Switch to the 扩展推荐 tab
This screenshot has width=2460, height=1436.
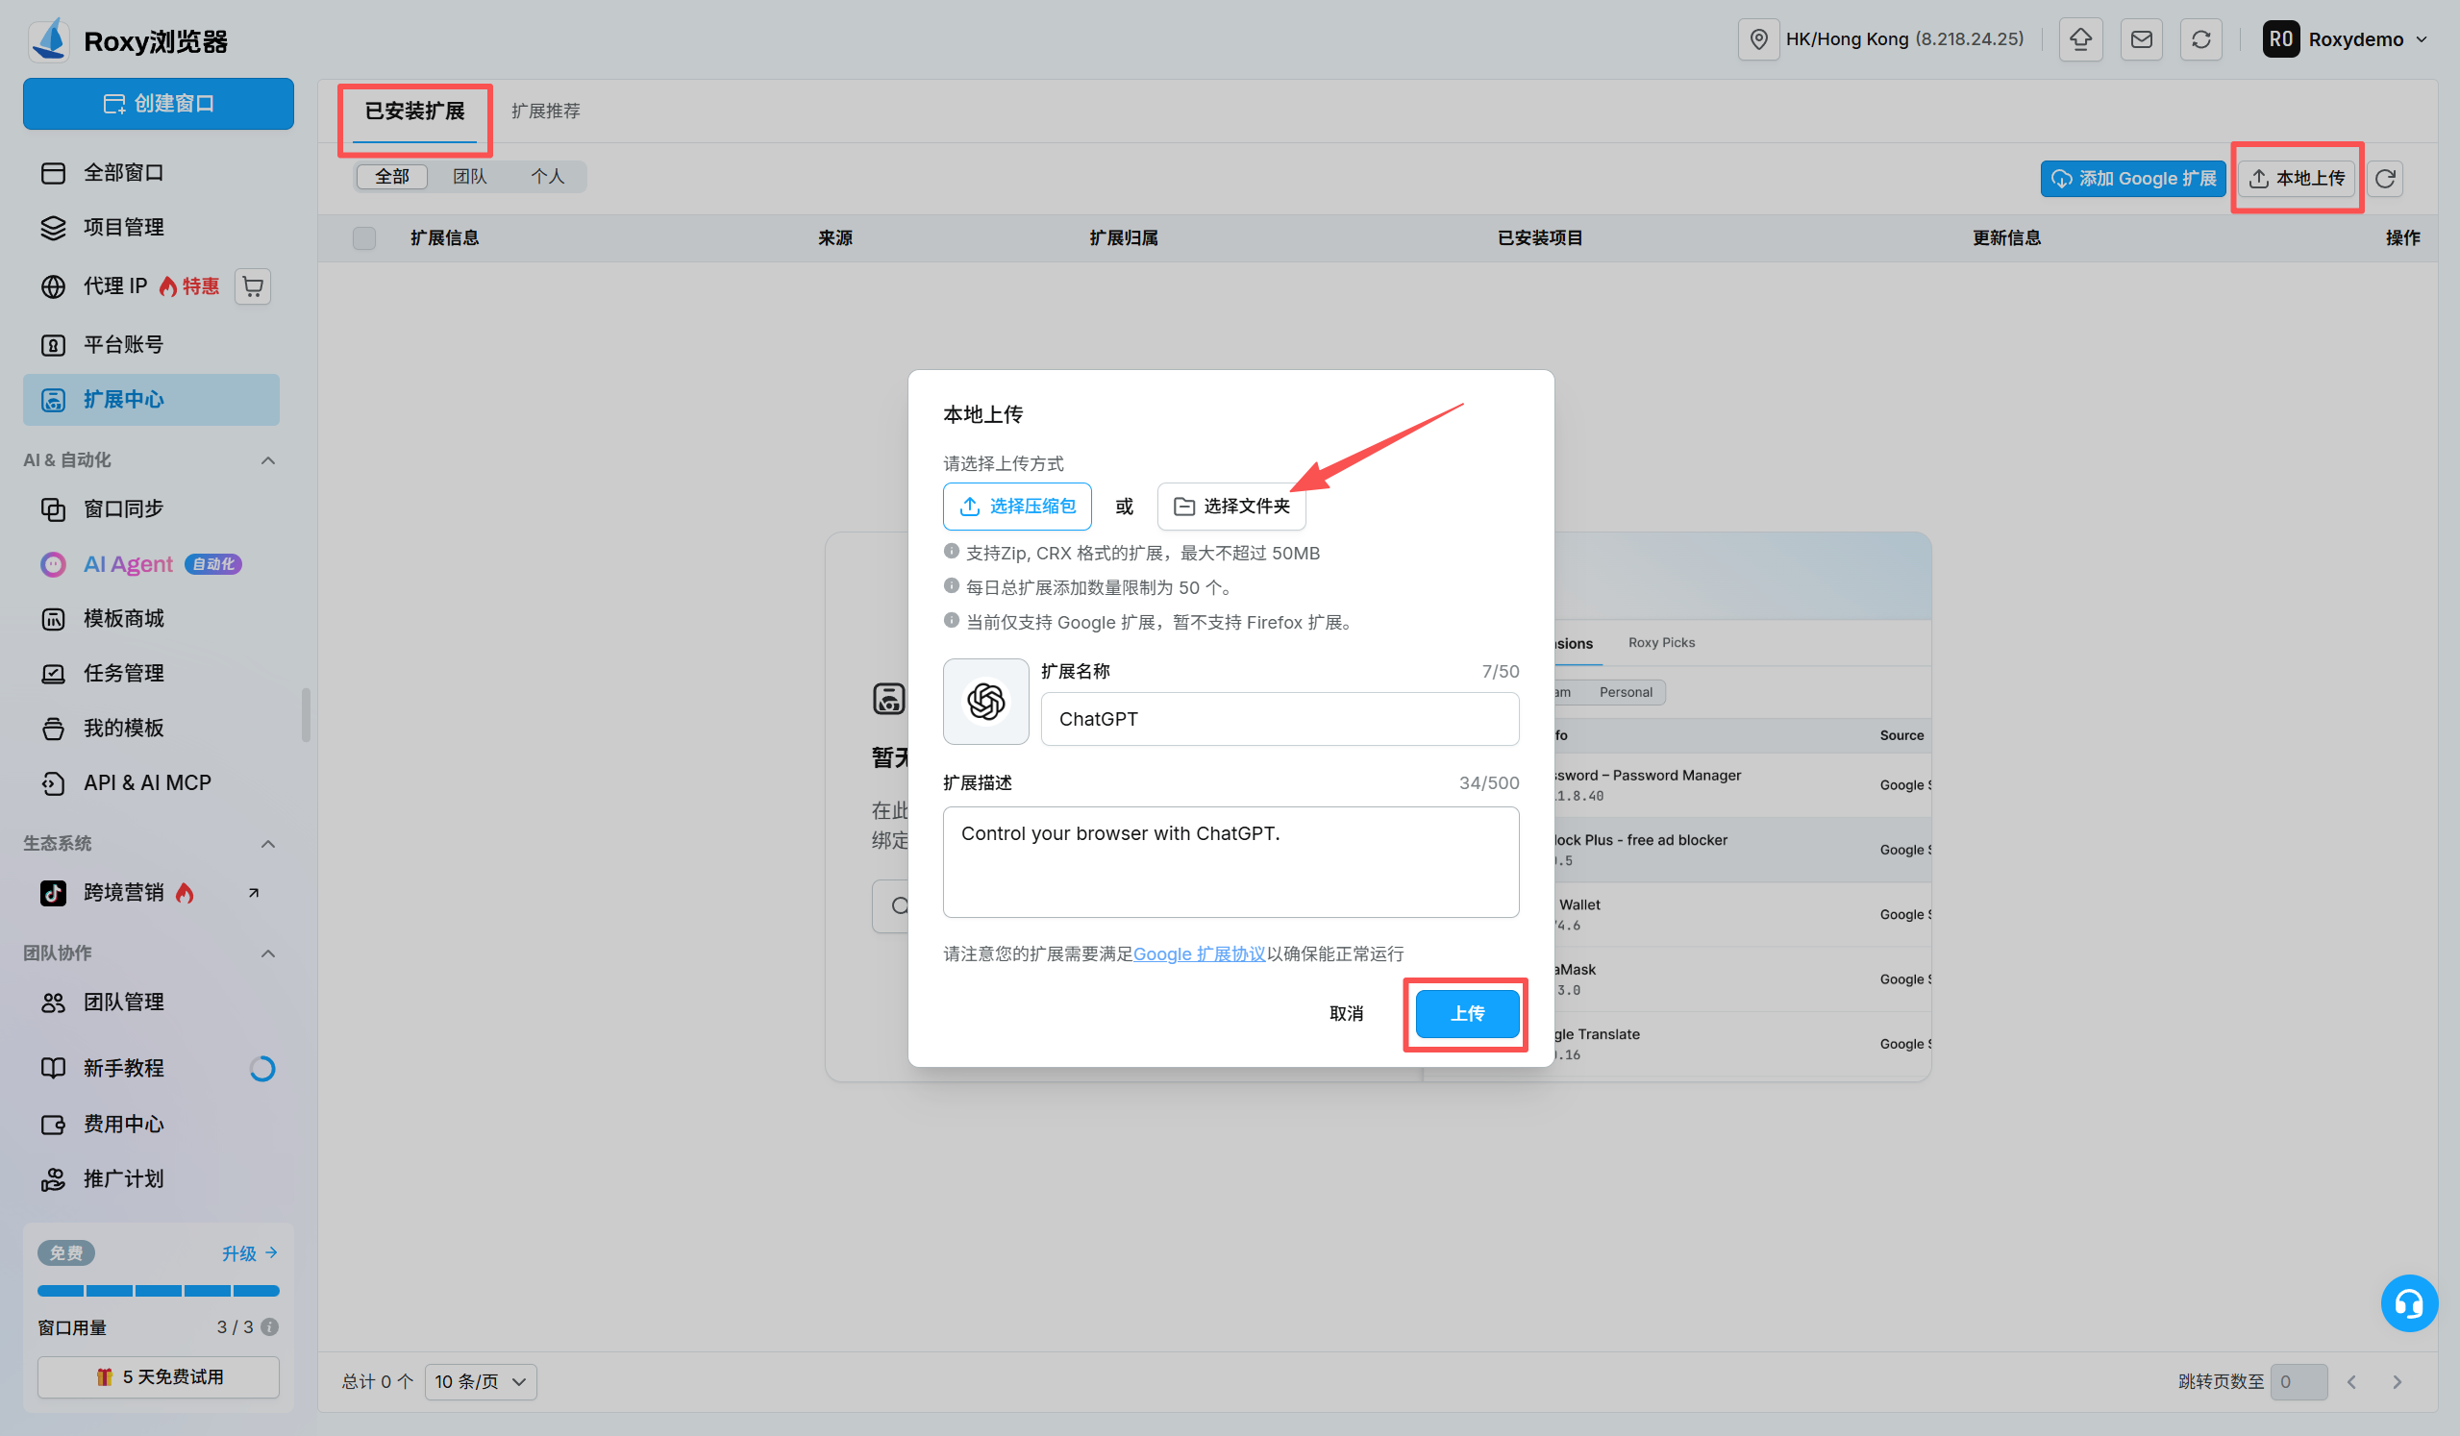coord(546,111)
